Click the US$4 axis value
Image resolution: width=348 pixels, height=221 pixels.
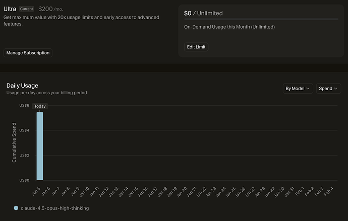(24, 130)
